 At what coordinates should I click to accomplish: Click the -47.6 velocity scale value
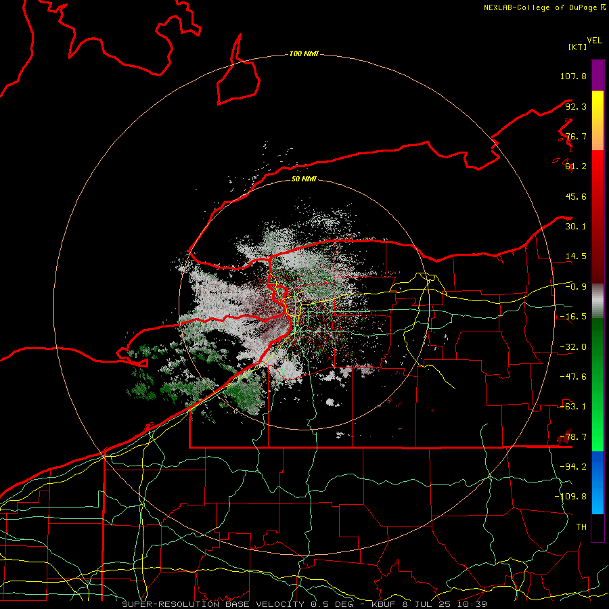tap(573, 377)
